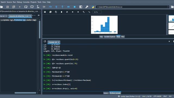Open the Plots zoom percentage field
The width and height of the screenshot is (174, 98).
(97, 12)
